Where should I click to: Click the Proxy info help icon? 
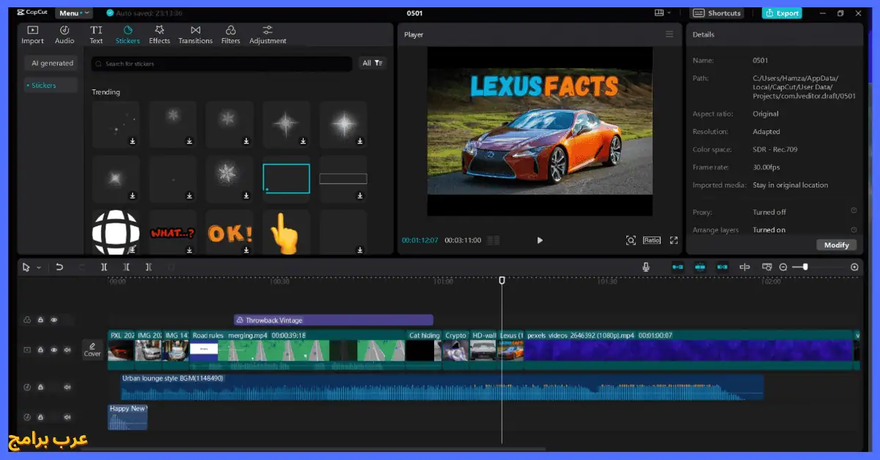[854, 211]
